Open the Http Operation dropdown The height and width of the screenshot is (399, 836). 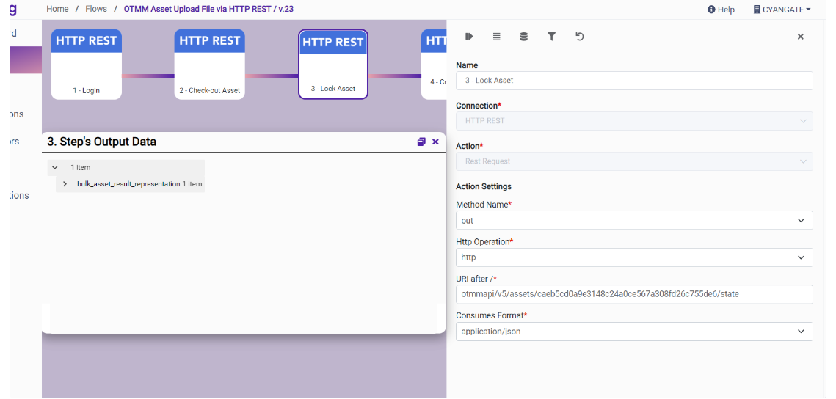click(633, 257)
